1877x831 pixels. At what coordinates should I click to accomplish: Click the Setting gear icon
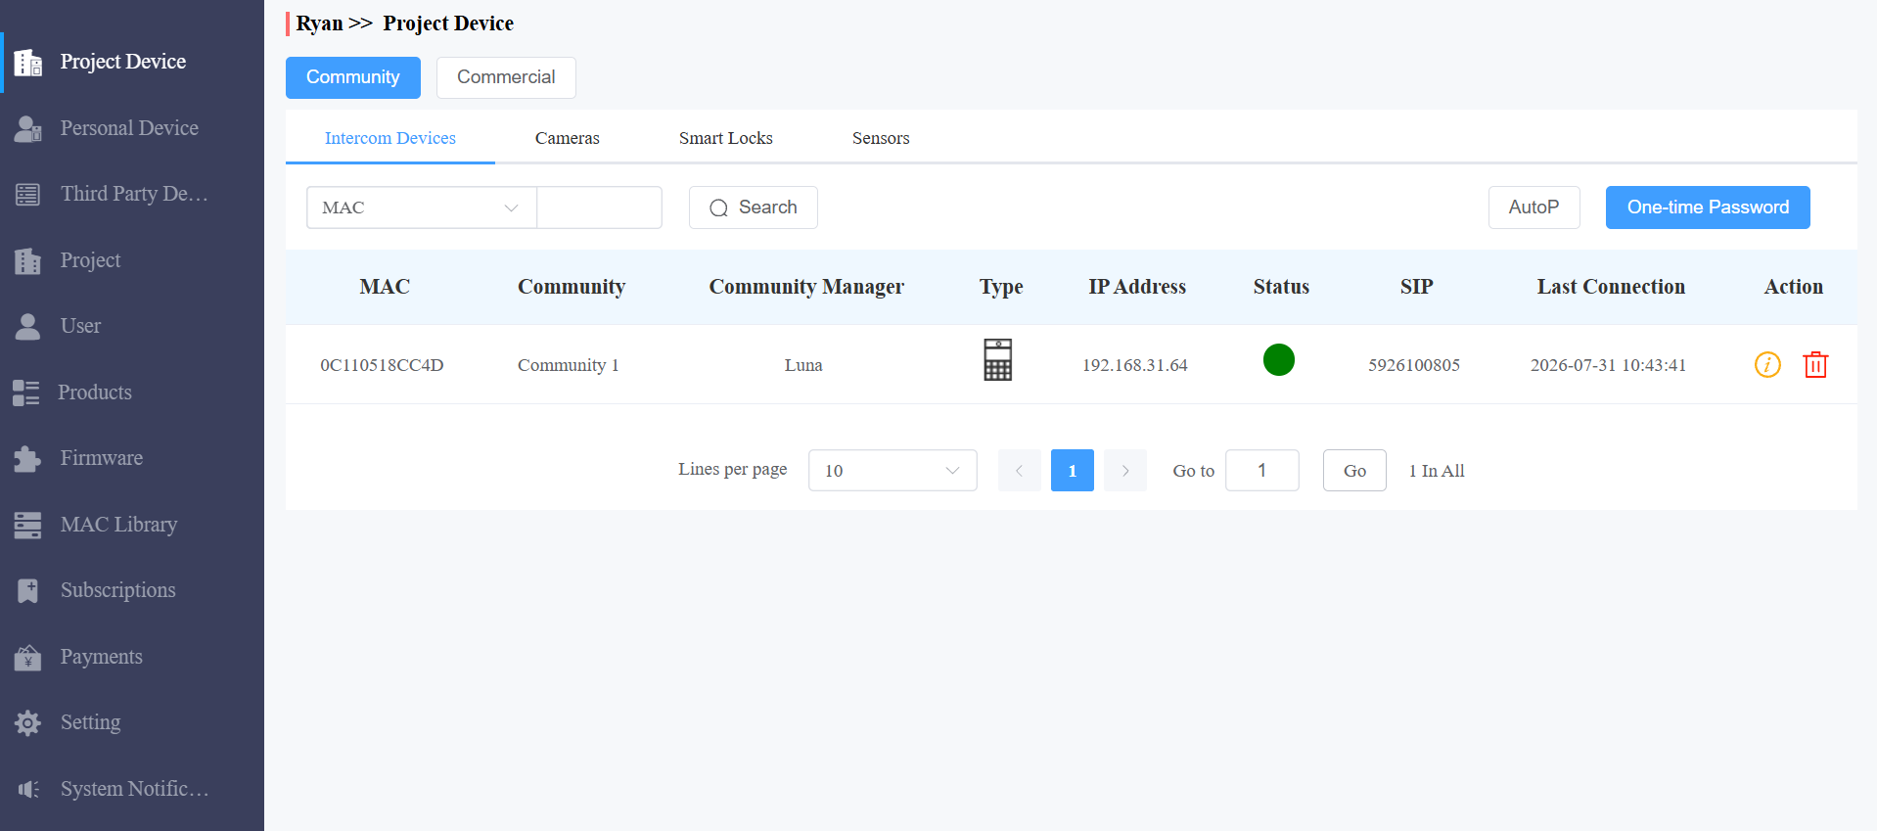(x=28, y=722)
